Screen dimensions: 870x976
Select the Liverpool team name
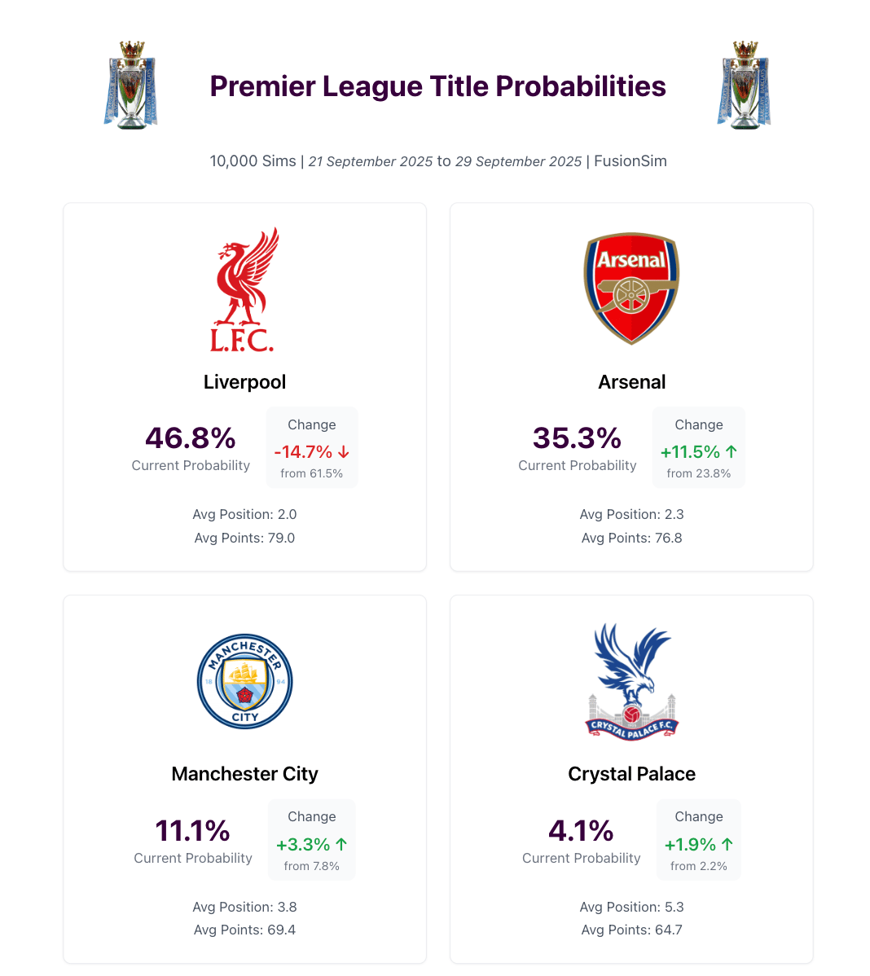(x=244, y=382)
